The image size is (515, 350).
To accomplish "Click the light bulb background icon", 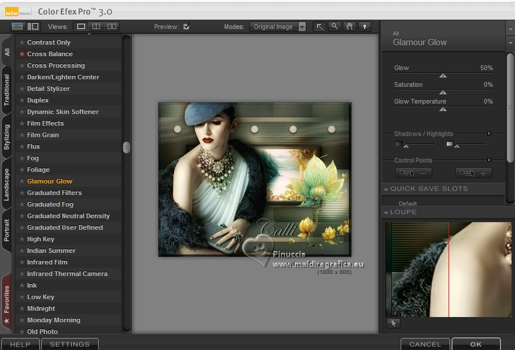I will 365,27.
